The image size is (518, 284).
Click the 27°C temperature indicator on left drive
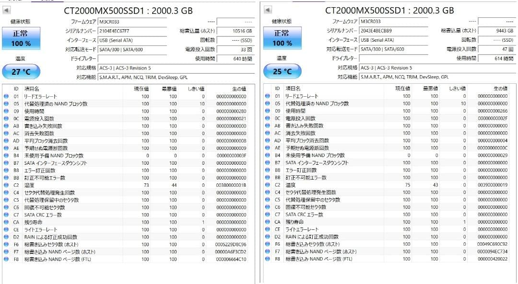[x=21, y=71]
